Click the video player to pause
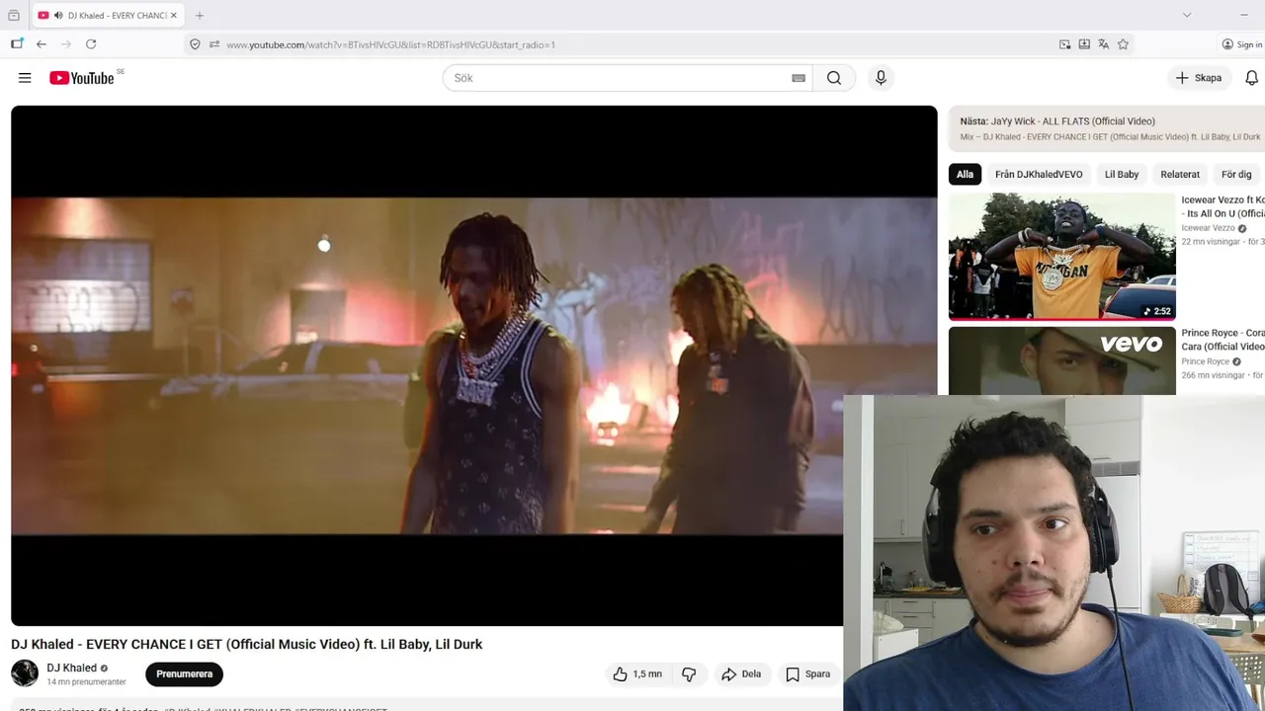 [473, 365]
